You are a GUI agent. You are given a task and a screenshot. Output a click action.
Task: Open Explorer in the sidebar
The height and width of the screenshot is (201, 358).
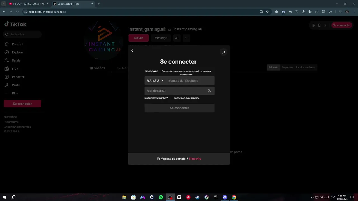pyautogui.click(x=18, y=52)
